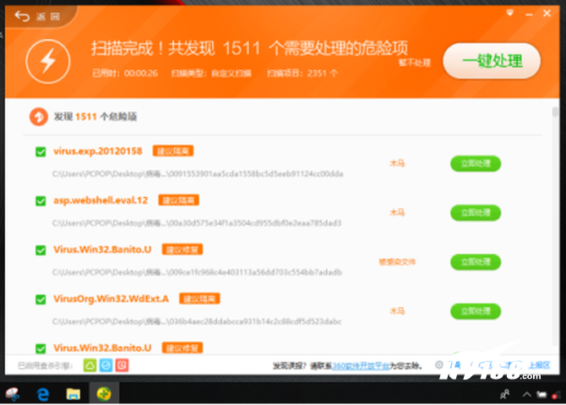Viewport: 566px width, 405px height.
Task: Collapse the 发现1511个危险项 threat list header
Action: coord(37,117)
